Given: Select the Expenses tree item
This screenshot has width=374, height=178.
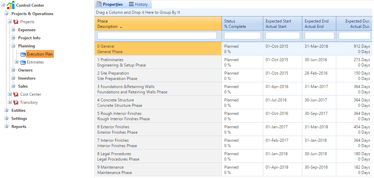Looking at the screenshot, I should [27, 30].
